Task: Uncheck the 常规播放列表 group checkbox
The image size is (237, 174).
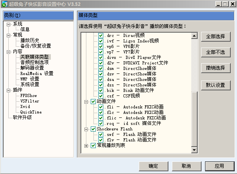Action: coord(93,146)
